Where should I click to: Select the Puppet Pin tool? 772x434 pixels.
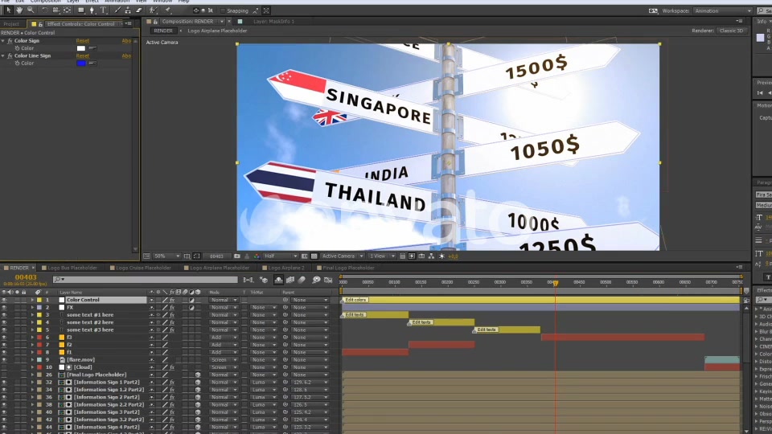[168, 10]
